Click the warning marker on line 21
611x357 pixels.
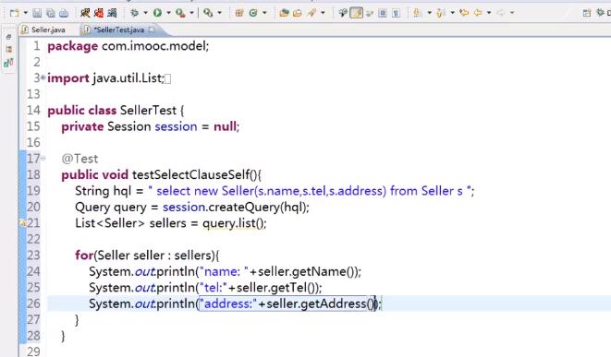pos(22,223)
